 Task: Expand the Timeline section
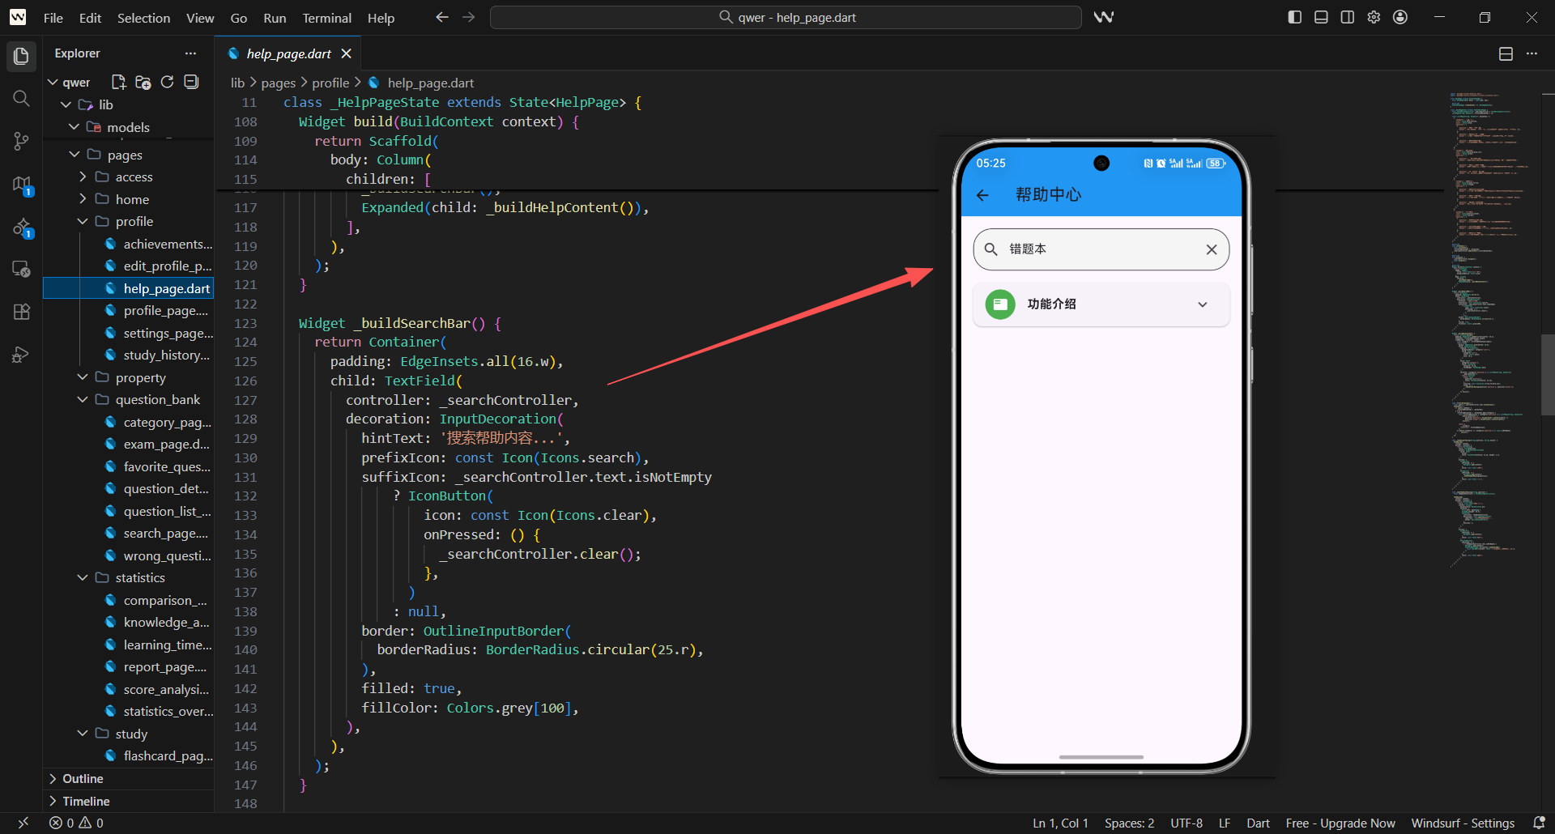click(130, 801)
